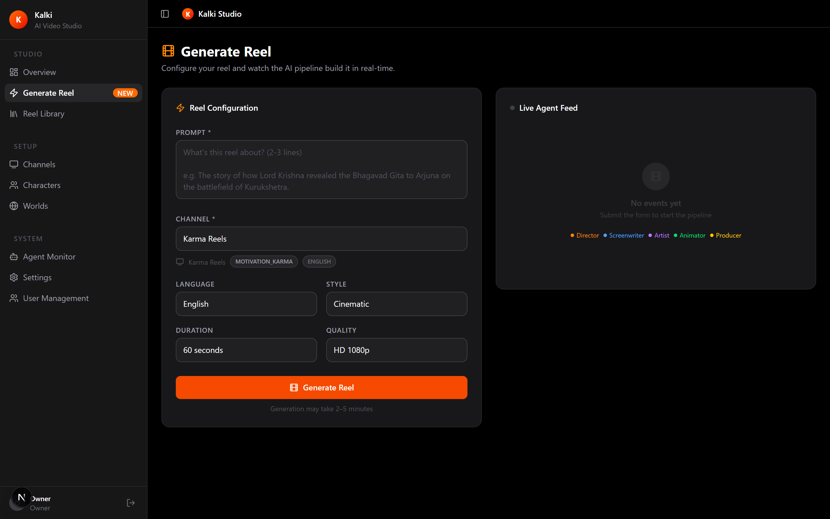Screen dimensions: 830x519
Task: Open the Duration dropdown showing 60 seconds
Action: [x=246, y=350]
